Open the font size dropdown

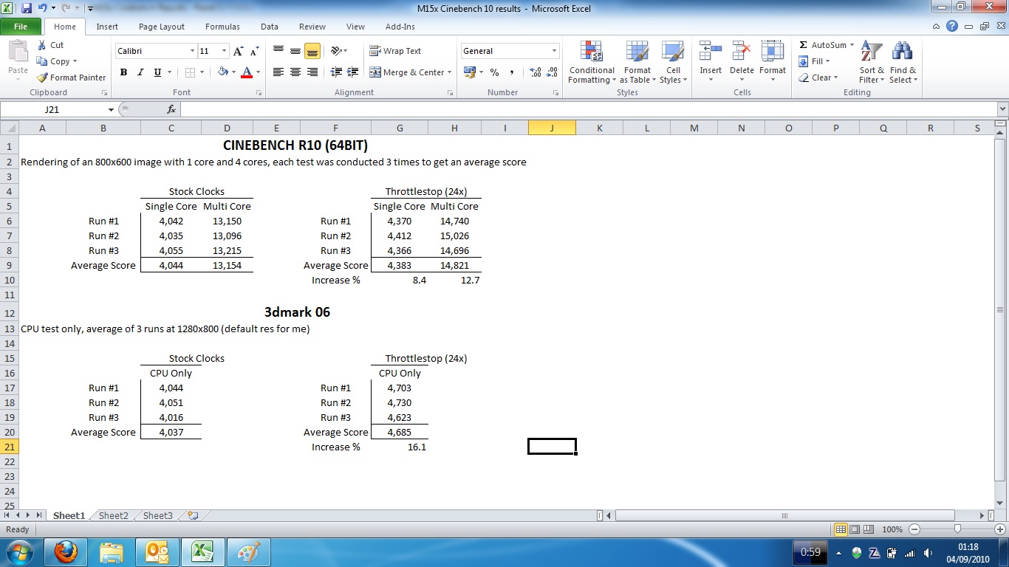pyautogui.click(x=223, y=51)
